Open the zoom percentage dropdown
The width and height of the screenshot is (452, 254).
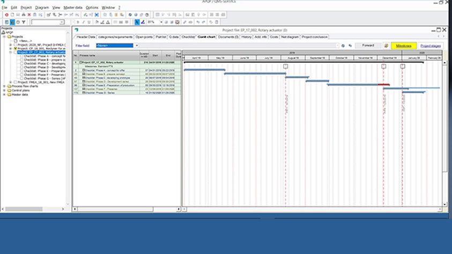point(161,22)
